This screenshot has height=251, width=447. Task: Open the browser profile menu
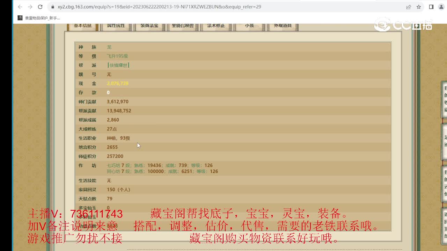pyautogui.click(x=441, y=7)
